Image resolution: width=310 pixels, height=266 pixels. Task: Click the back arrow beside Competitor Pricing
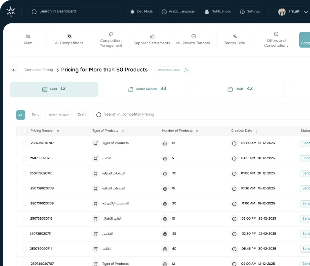(14, 70)
